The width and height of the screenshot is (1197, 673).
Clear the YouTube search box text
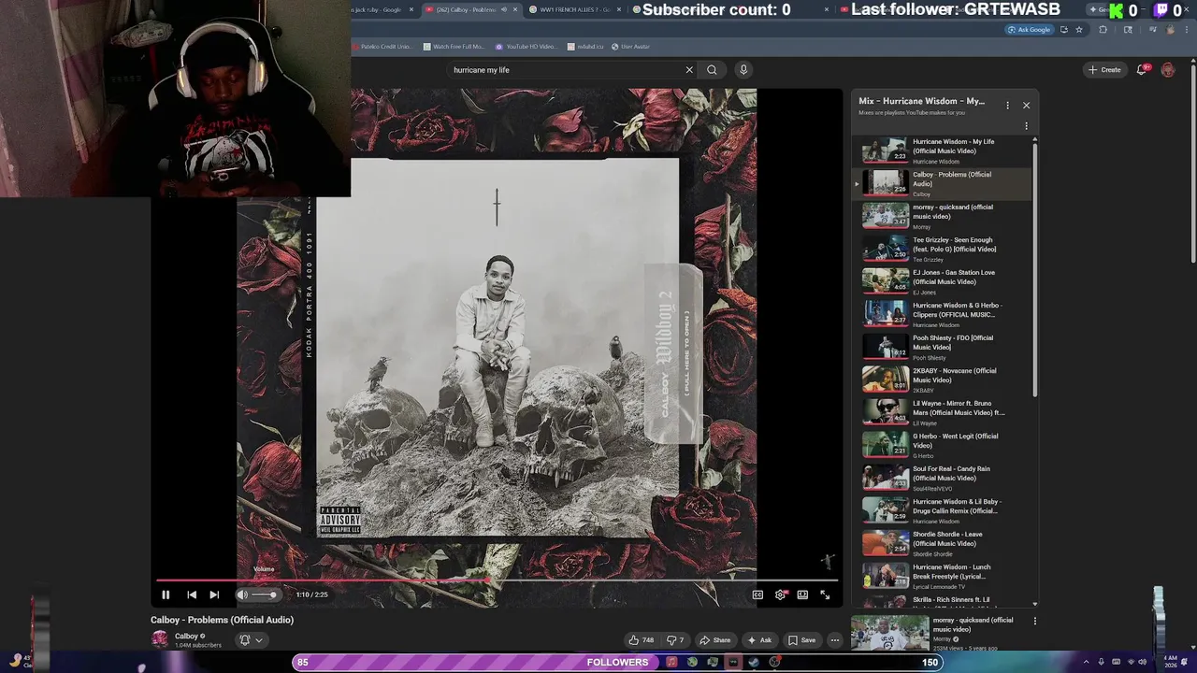tap(689, 70)
